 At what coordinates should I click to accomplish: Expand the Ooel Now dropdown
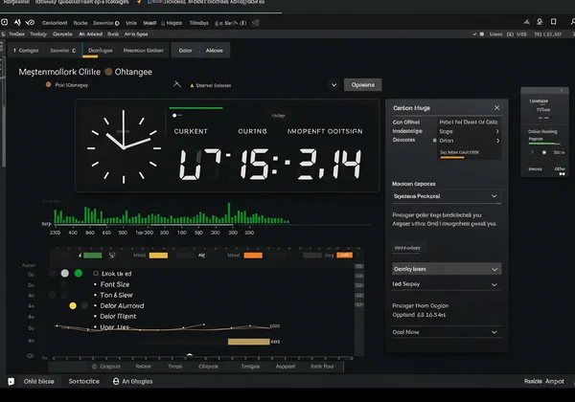pyautogui.click(x=447, y=332)
